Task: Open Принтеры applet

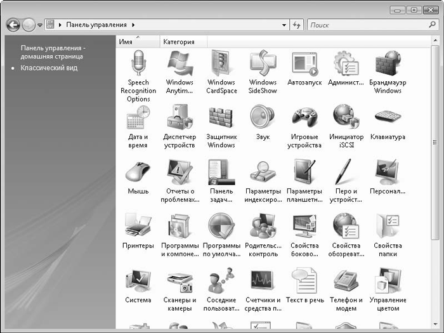Action: pyautogui.click(x=138, y=227)
